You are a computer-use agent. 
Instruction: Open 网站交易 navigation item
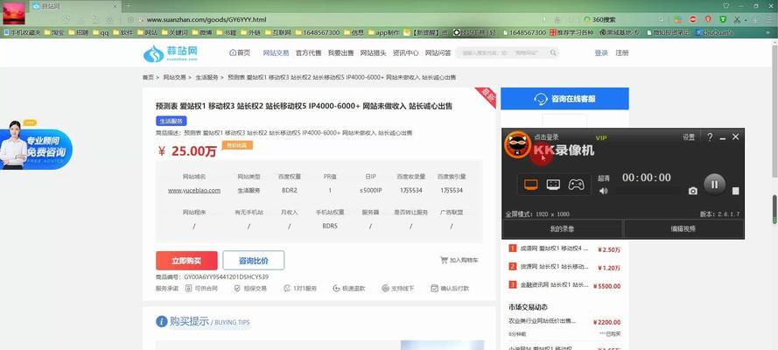click(276, 53)
